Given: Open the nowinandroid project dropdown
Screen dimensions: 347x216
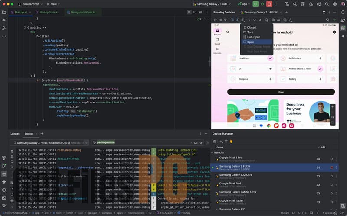Looking at the screenshot, I should click(x=30, y=4).
